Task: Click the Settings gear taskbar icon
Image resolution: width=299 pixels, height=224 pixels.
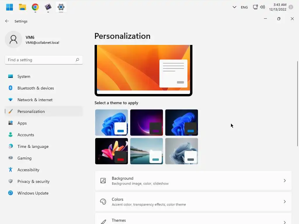Action: (x=61, y=7)
